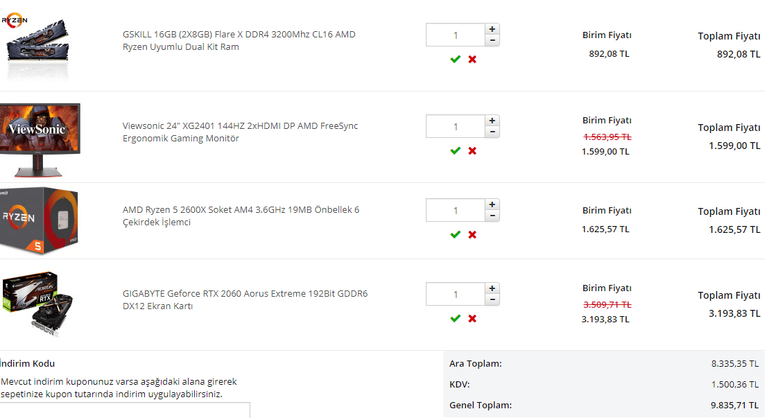Remove GSKILL RAM with red X
This screenshot has width=776, height=418.
pos(472,60)
